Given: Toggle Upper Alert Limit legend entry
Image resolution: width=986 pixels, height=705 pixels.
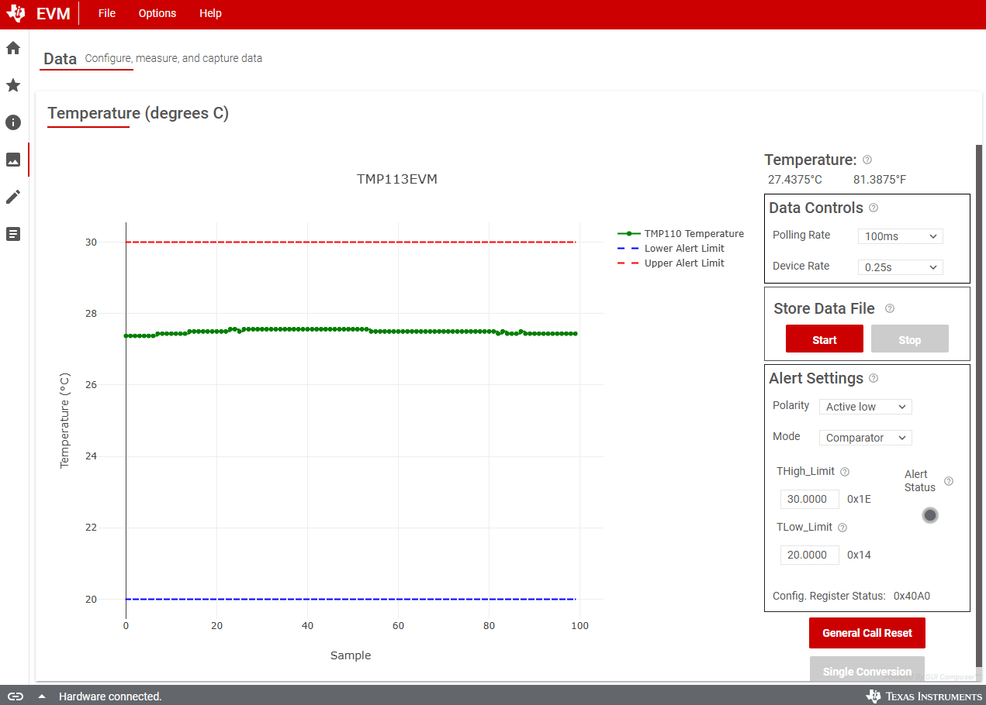Looking at the screenshot, I should 683,263.
